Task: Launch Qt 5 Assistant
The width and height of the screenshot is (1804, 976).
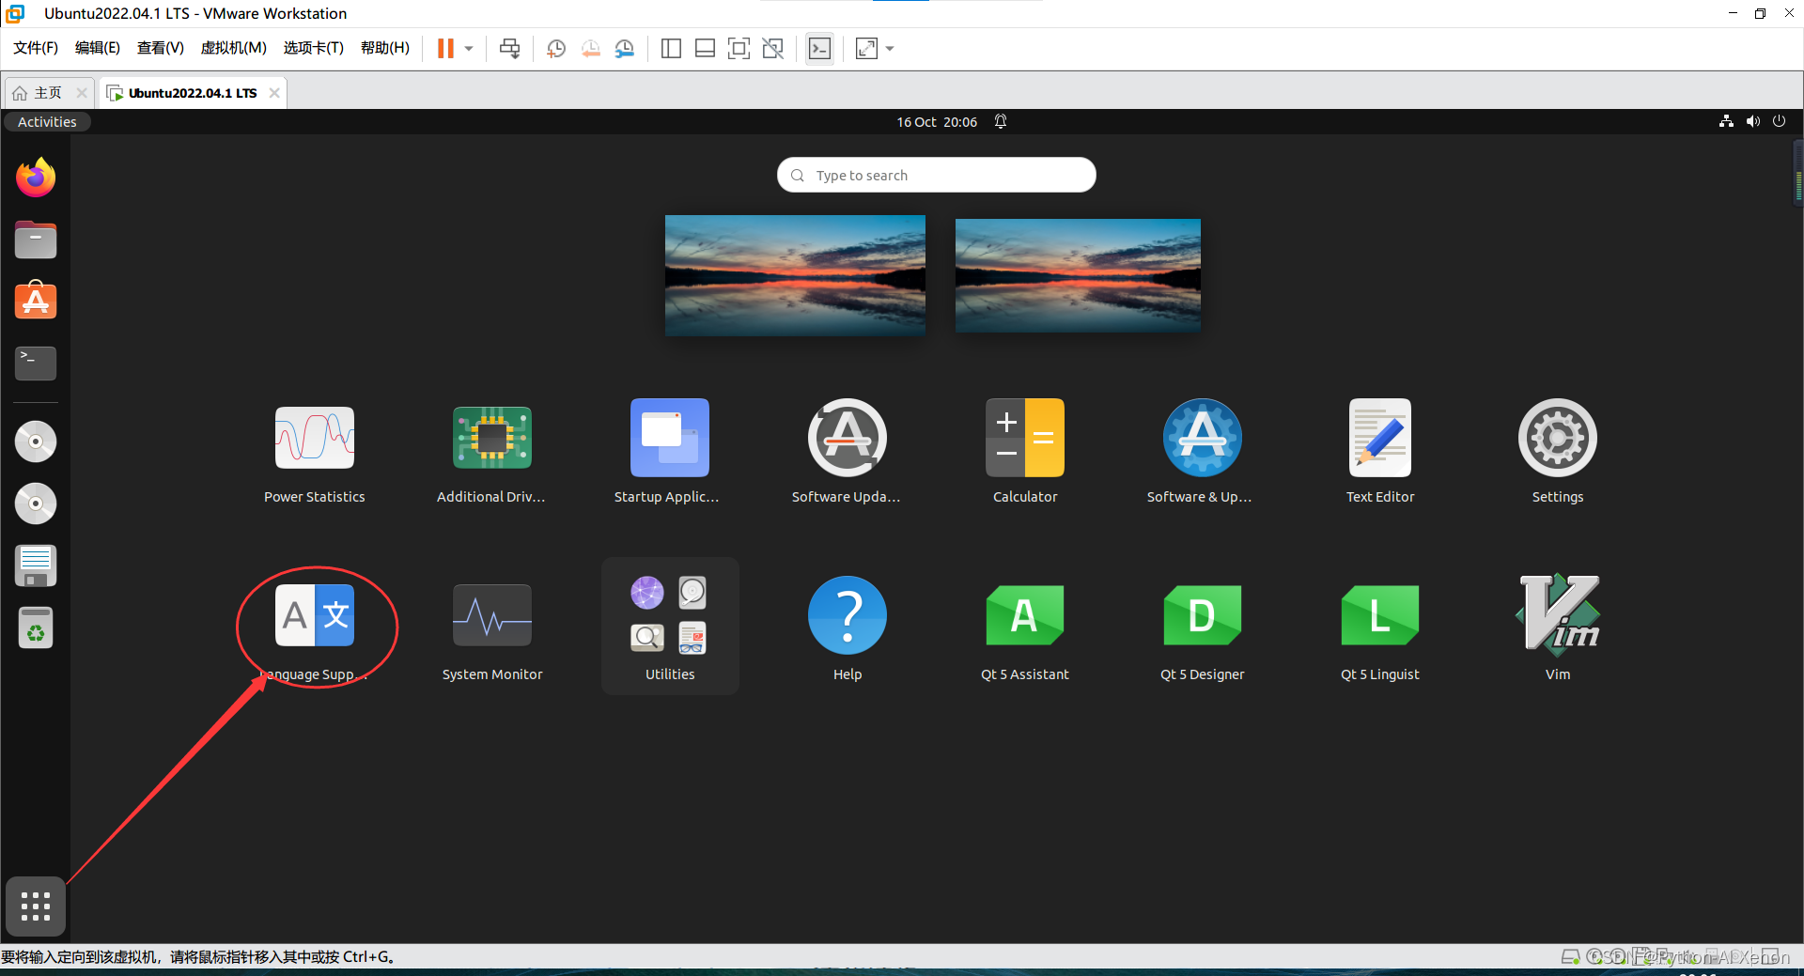Action: [x=1025, y=631]
